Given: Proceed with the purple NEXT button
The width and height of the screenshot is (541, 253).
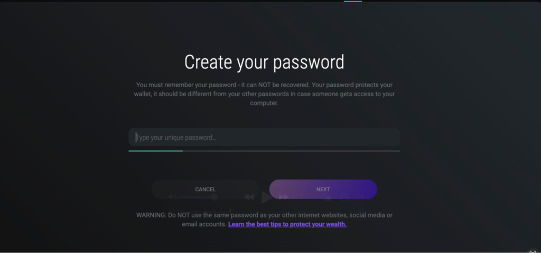Looking at the screenshot, I should (323, 189).
